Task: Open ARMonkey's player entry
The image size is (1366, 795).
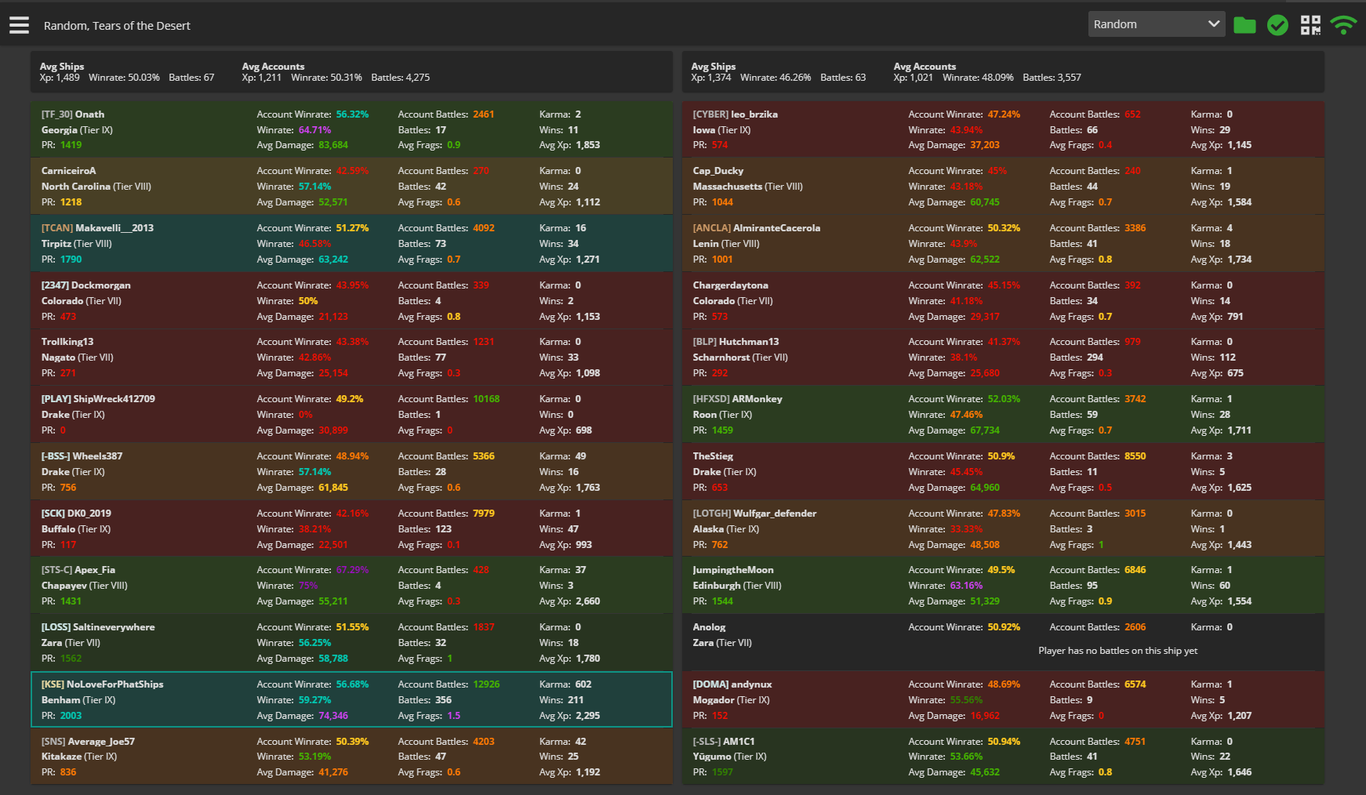Action: (x=757, y=399)
